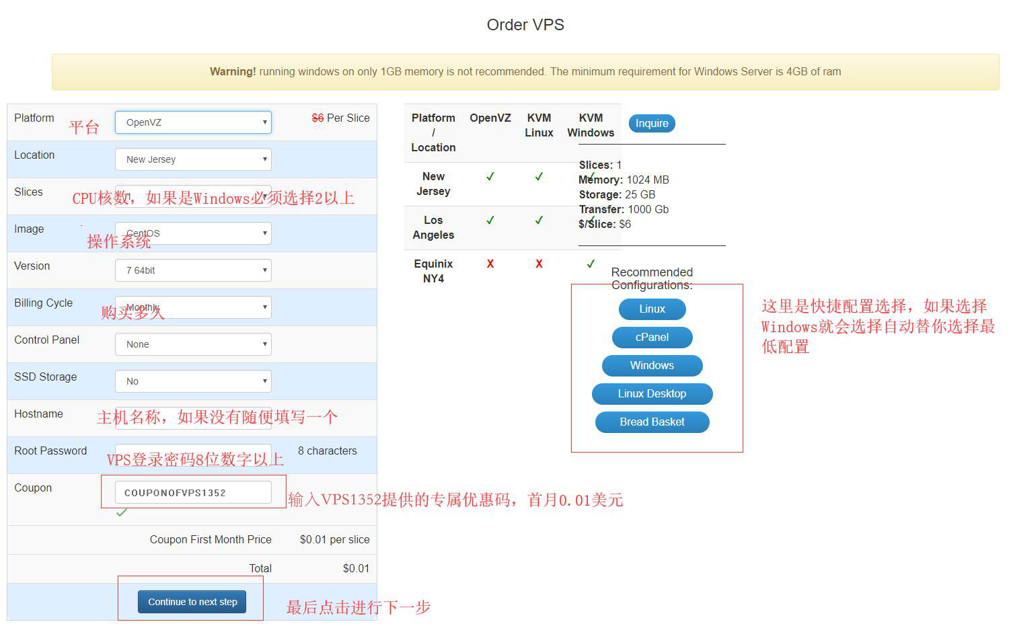1011x626 pixels.
Task: Click the green checkmark under KVM Windows for Equinix NY4
Action: point(590,264)
